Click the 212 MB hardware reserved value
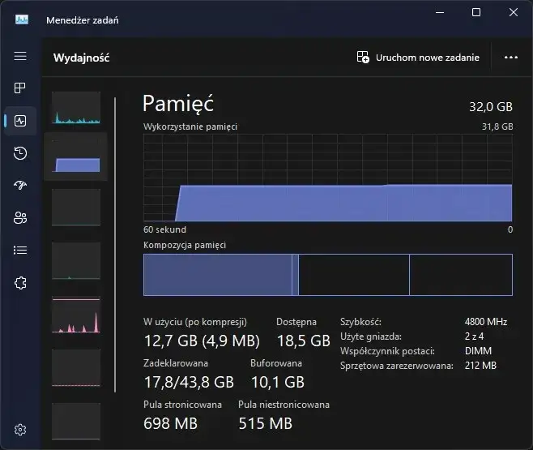This screenshot has width=533, height=450. click(x=480, y=366)
